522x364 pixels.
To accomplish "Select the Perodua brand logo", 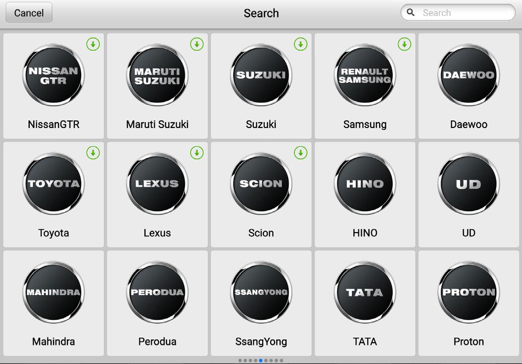I will click(158, 292).
